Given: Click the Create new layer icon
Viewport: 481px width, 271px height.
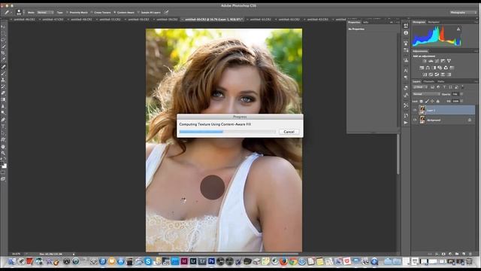Looking at the screenshot, I should pyautogui.click(x=464, y=254).
